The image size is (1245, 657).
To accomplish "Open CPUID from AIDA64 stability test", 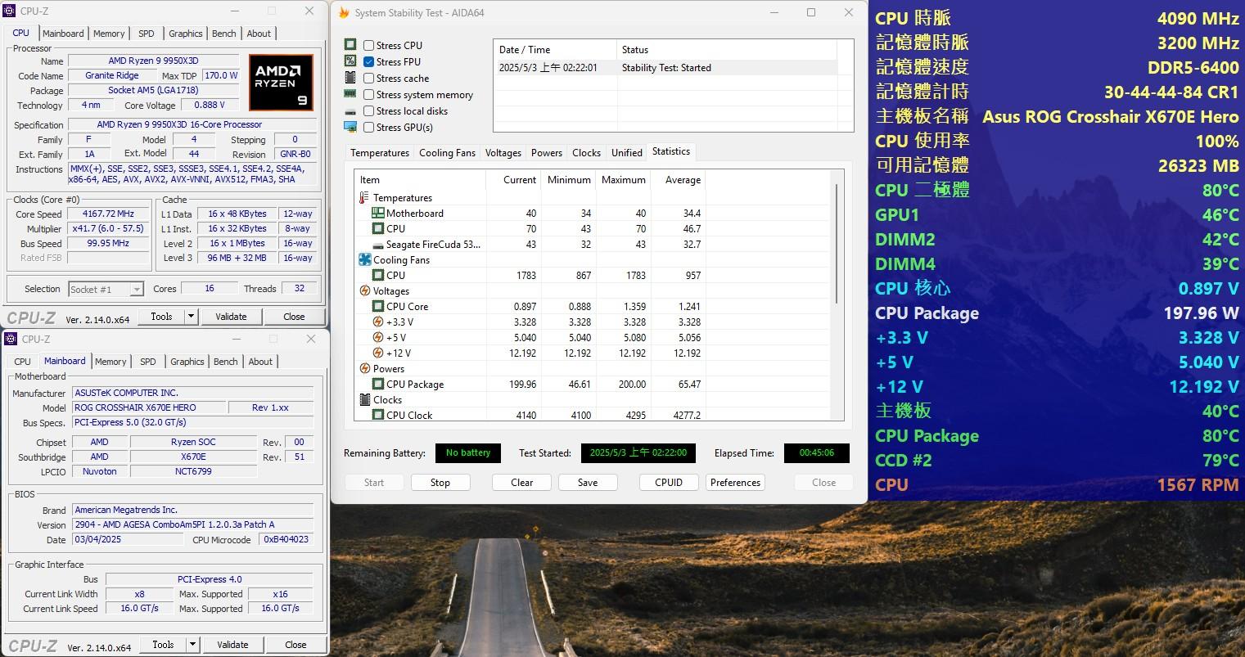I will (669, 483).
